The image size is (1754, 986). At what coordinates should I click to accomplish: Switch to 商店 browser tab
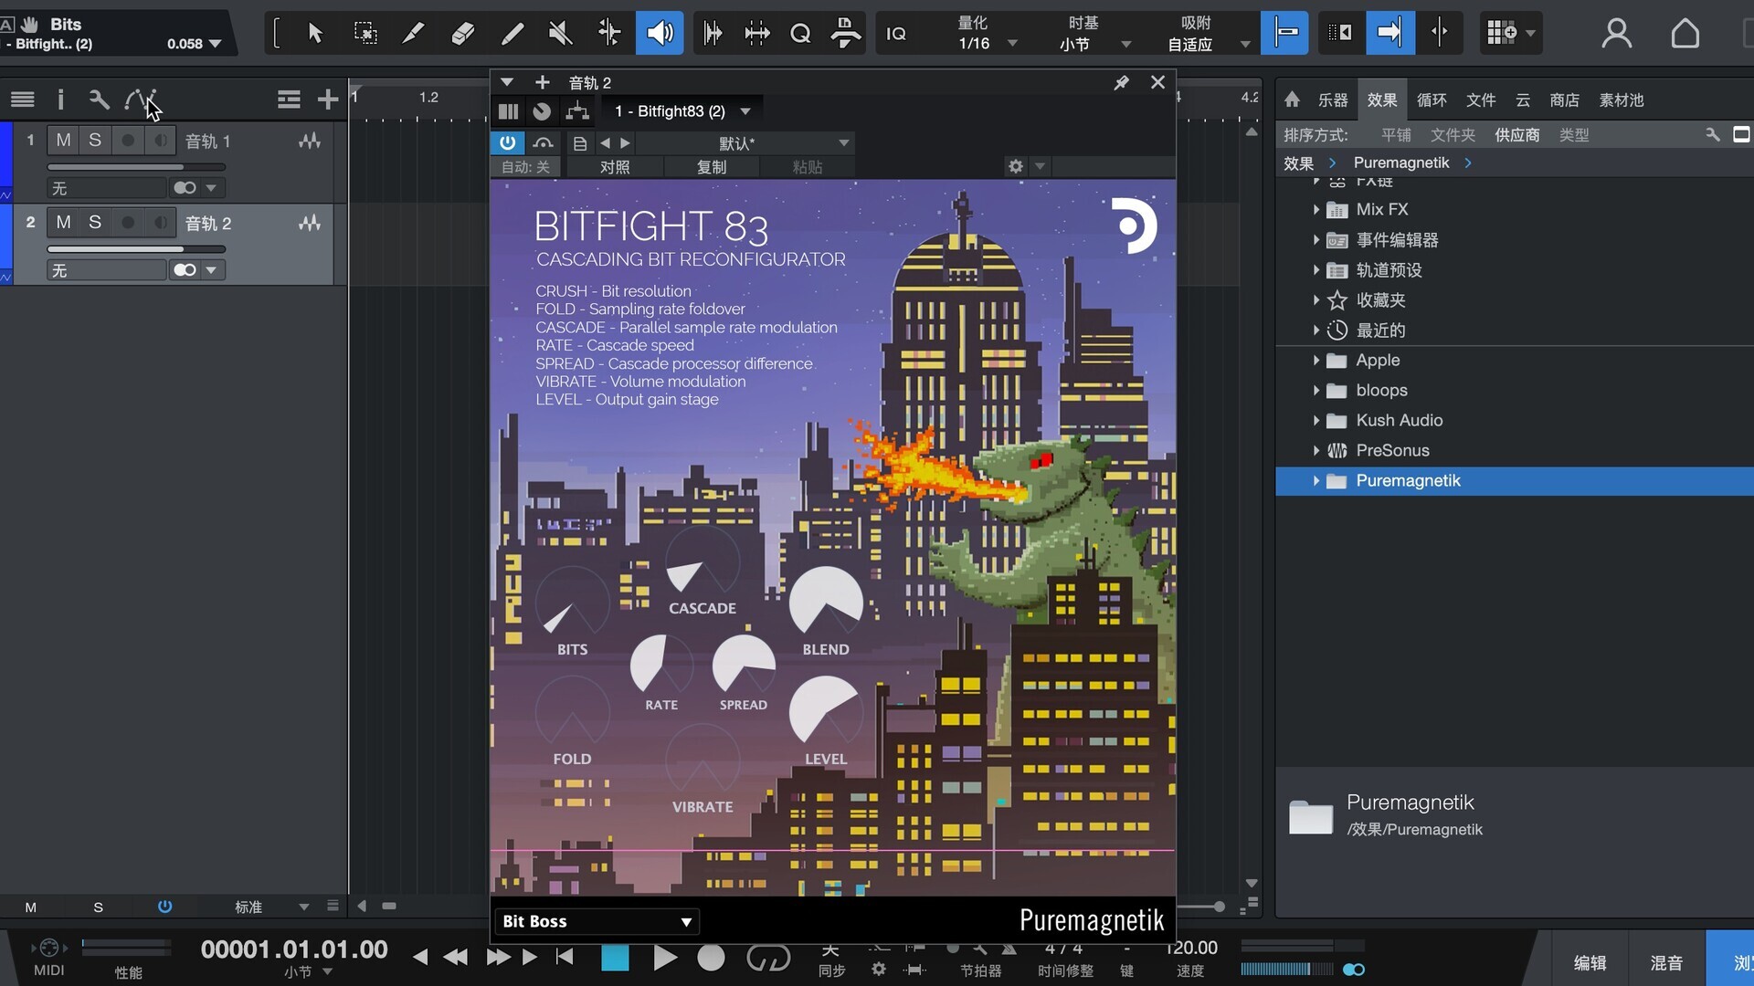point(1565,100)
